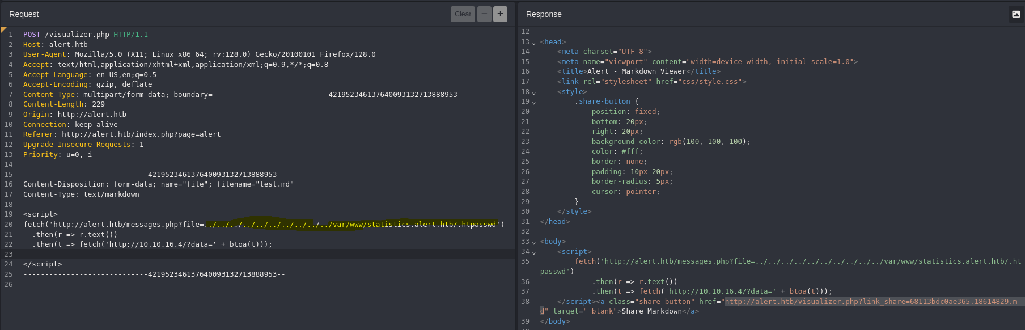Screen dimensions: 1025x330
Task: Click the Priority: u=0, i header
Action: click(x=57, y=155)
